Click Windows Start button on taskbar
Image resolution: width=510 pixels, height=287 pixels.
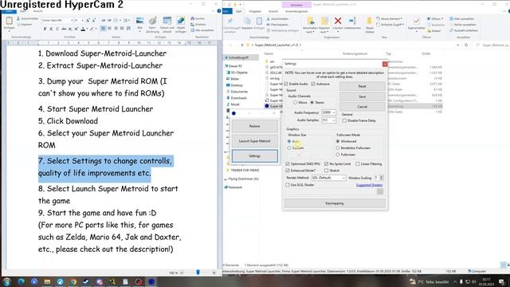pos(7,281)
